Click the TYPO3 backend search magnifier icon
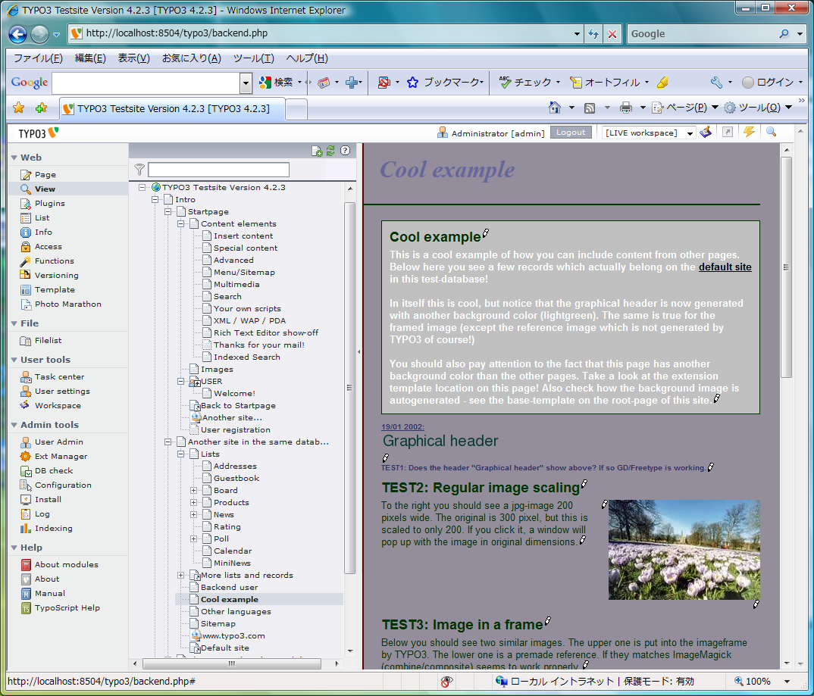The width and height of the screenshot is (814, 696). (772, 132)
